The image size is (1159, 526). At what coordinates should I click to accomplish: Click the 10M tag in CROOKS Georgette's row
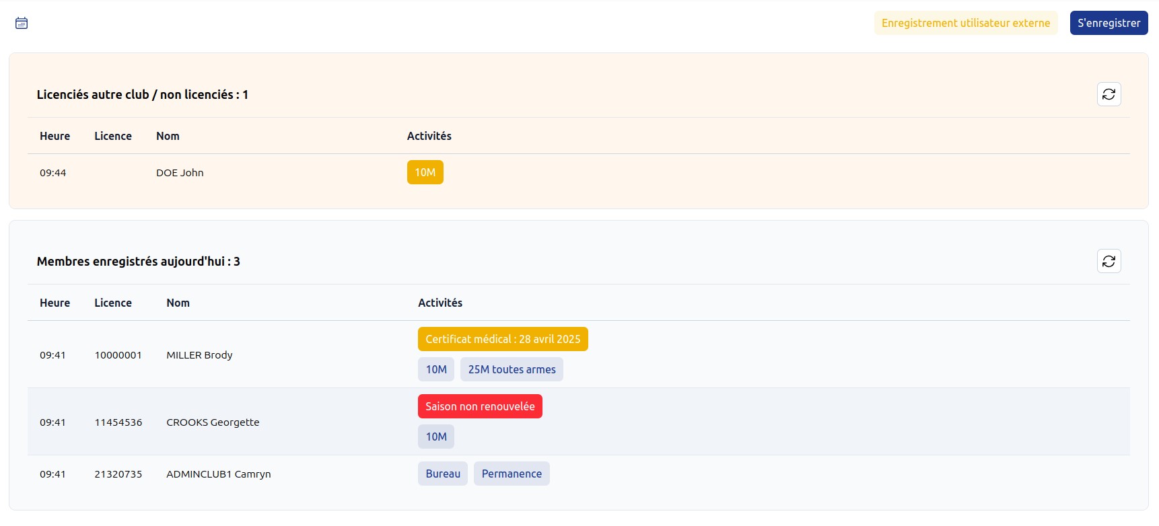pyautogui.click(x=436, y=437)
